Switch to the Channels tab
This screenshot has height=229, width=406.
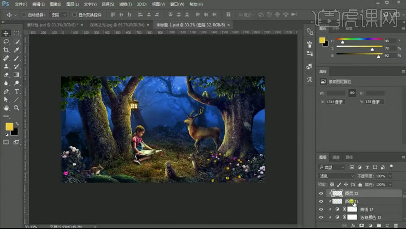(x=336, y=157)
